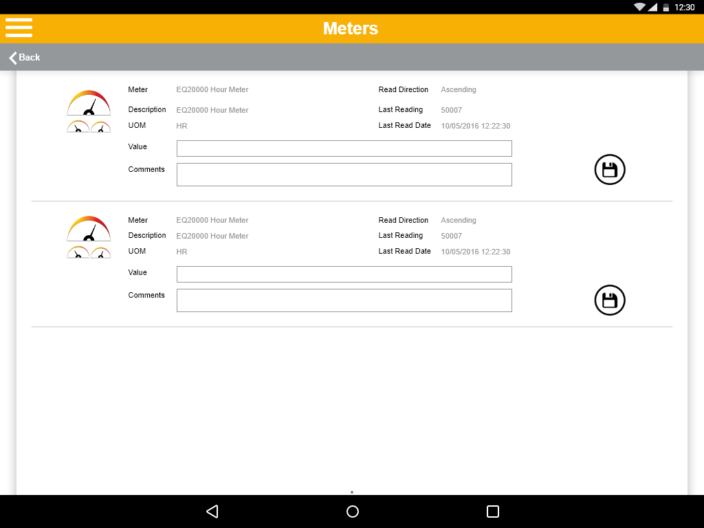
Task: Tap the small right gauge under the top meter
Action: [x=100, y=127]
